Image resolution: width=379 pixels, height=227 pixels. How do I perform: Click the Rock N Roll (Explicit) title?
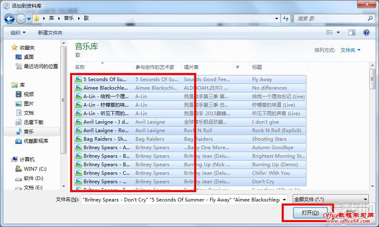pyautogui.click(x=276, y=130)
